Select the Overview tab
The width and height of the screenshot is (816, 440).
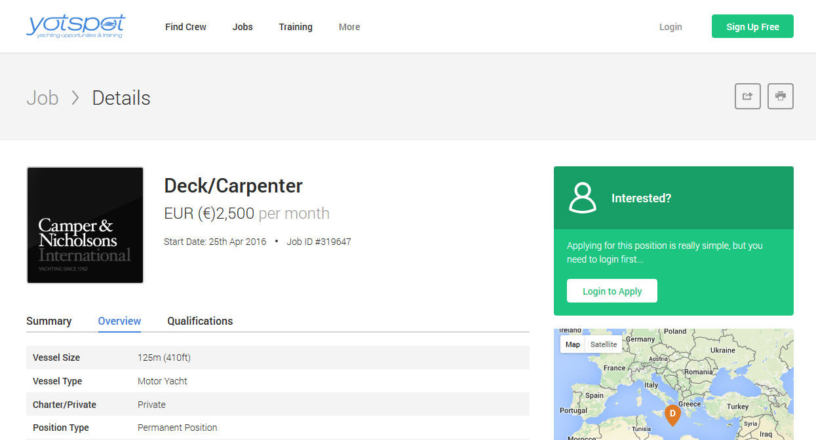point(119,321)
